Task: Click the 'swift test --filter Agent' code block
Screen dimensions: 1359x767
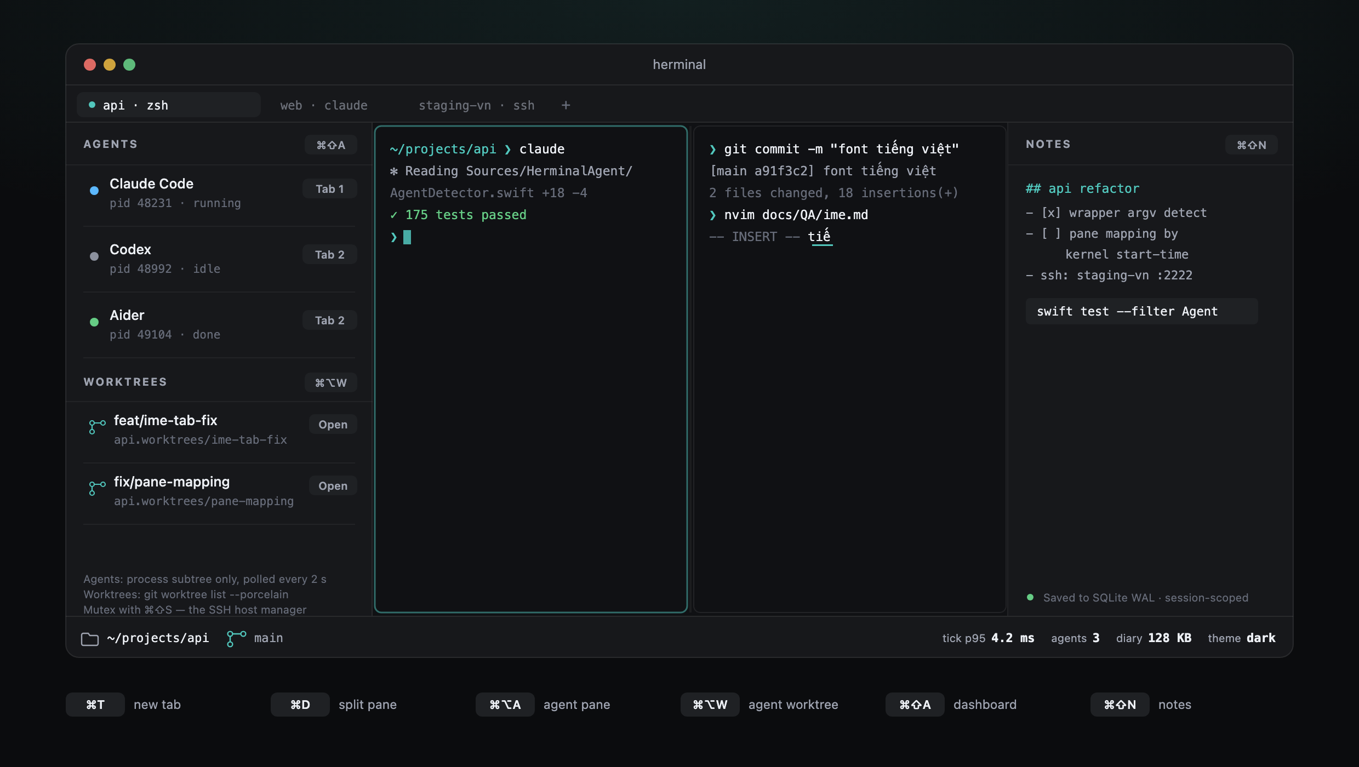Action: pos(1141,311)
